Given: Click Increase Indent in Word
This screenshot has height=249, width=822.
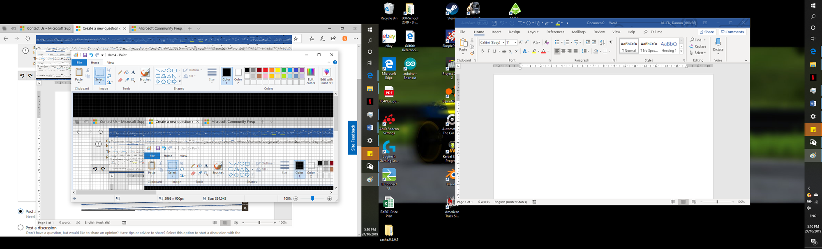Looking at the screenshot, I should click(x=594, y=42).
